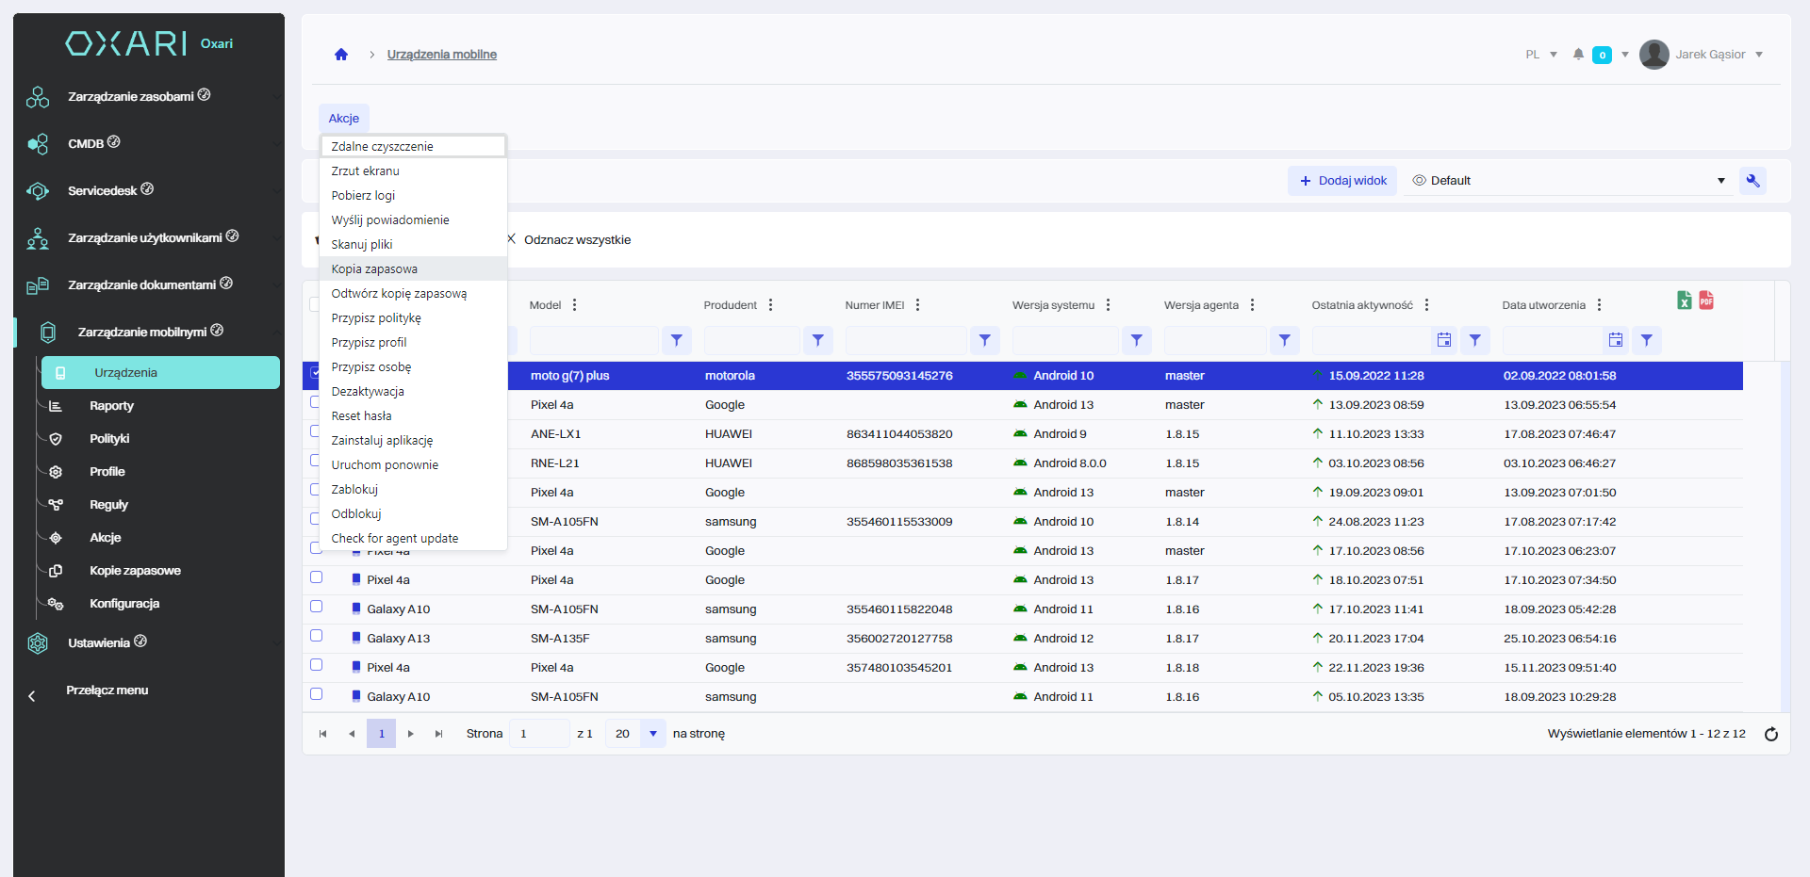Open the Model column options menu

pos(574,305)
